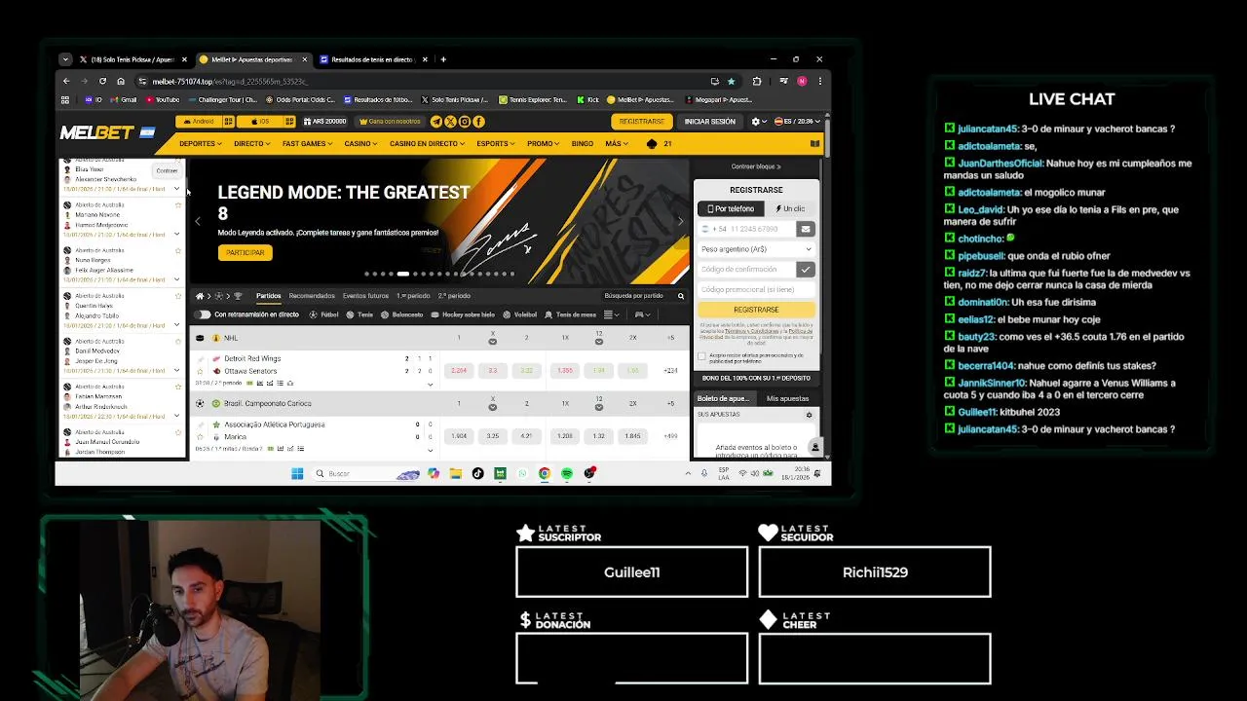
Task: Open the book icon in yellow menu
Action: [x=815, y=144]
